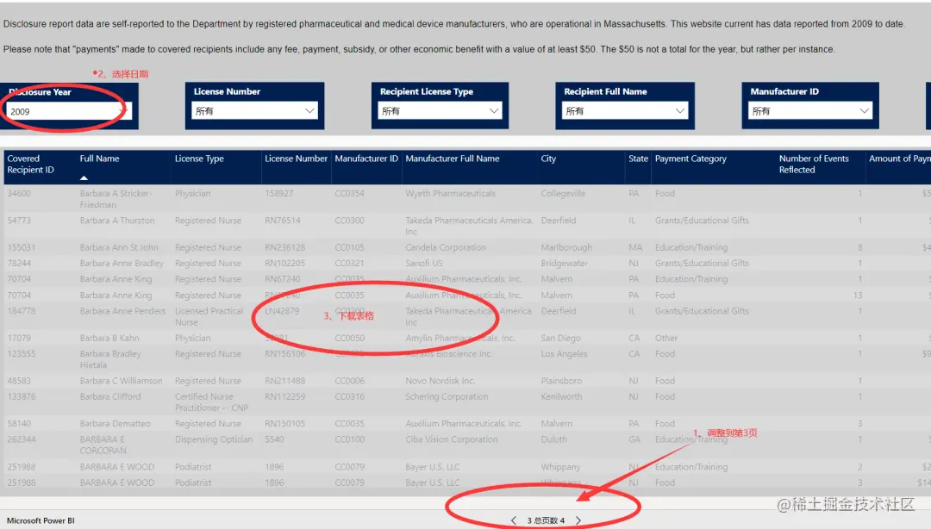Select the Novo Nordisk Inc. cell

click(x=440, y=381)
